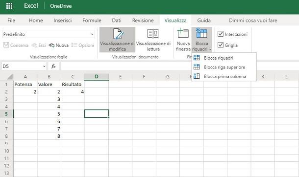299x177 pixels.
Task: Select column K header
Action: (263, 77)
